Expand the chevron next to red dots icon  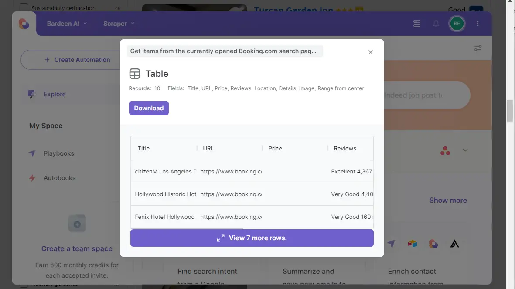tap(465, 150)
